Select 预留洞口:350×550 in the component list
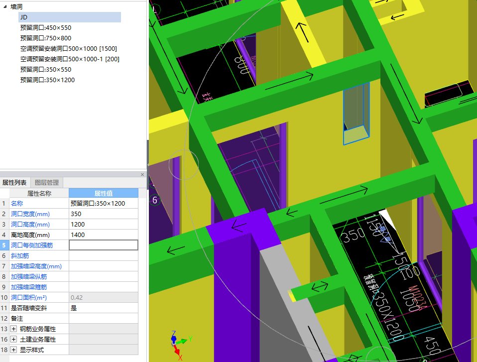The width and height of the screenshot is (477, 362). point(46,69)
